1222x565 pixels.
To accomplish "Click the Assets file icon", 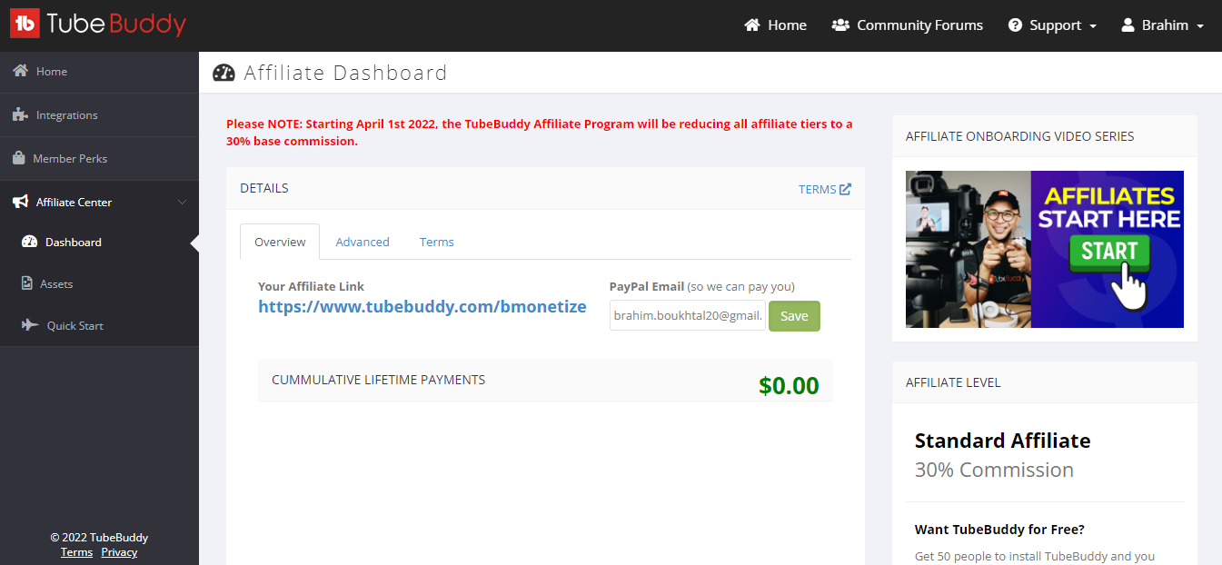I will point(27,283).
